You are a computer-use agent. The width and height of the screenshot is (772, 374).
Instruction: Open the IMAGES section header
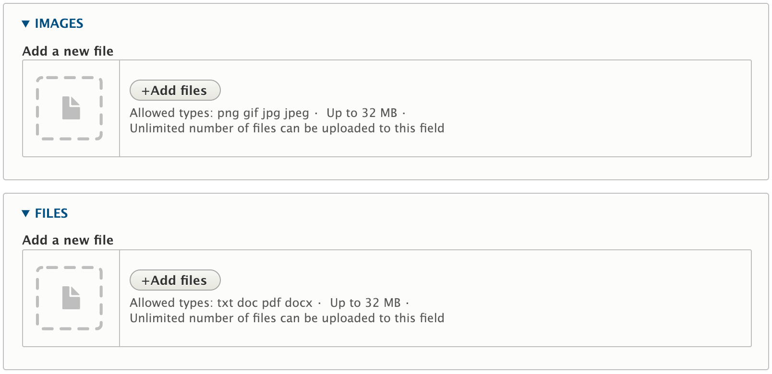click(60, 23)
